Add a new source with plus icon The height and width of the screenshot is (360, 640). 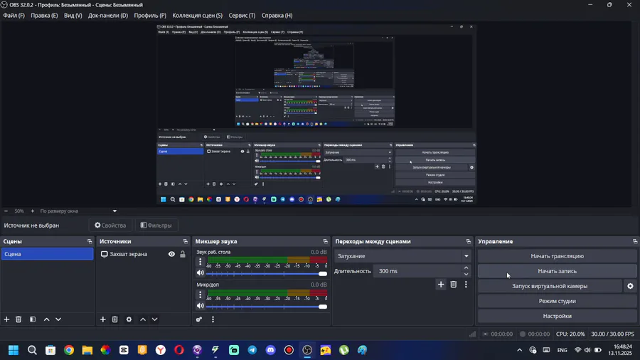click(103, 319)
